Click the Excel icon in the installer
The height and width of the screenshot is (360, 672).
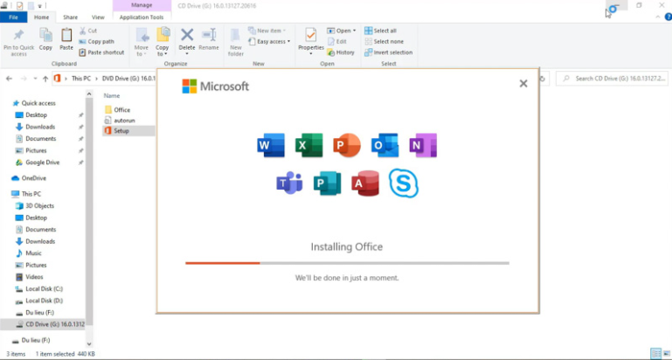pos(308,146)
